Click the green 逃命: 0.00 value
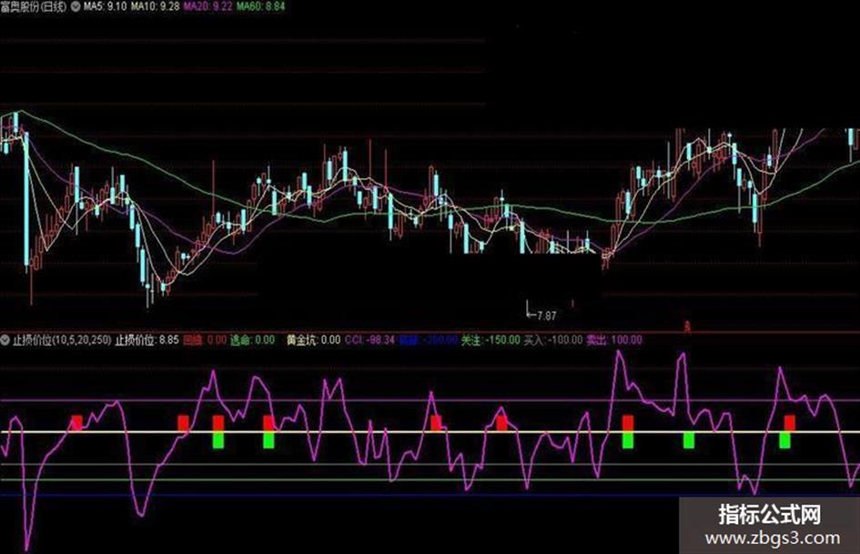Image resolution: width=860 pixels, height=554 pixels. click(x=252, y=340)
